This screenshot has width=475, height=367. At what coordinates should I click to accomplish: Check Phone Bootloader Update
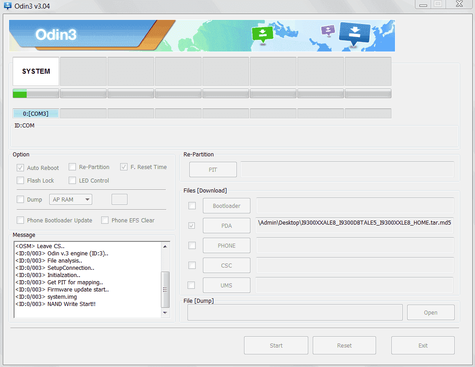(20, 220)
